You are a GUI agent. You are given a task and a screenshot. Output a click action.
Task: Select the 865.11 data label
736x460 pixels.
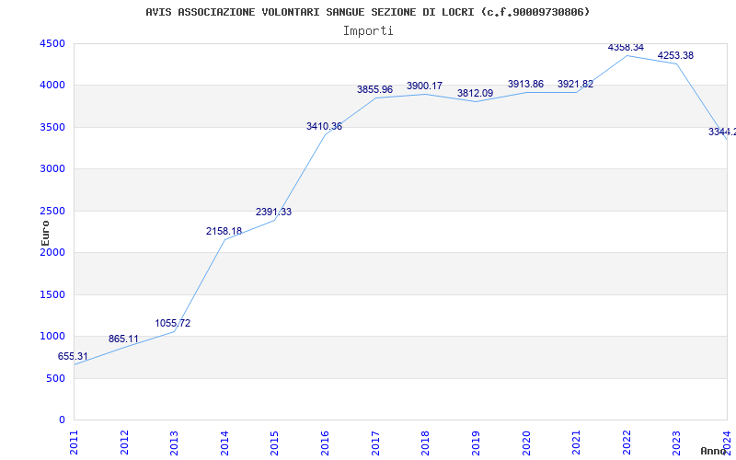coord(123,339)
